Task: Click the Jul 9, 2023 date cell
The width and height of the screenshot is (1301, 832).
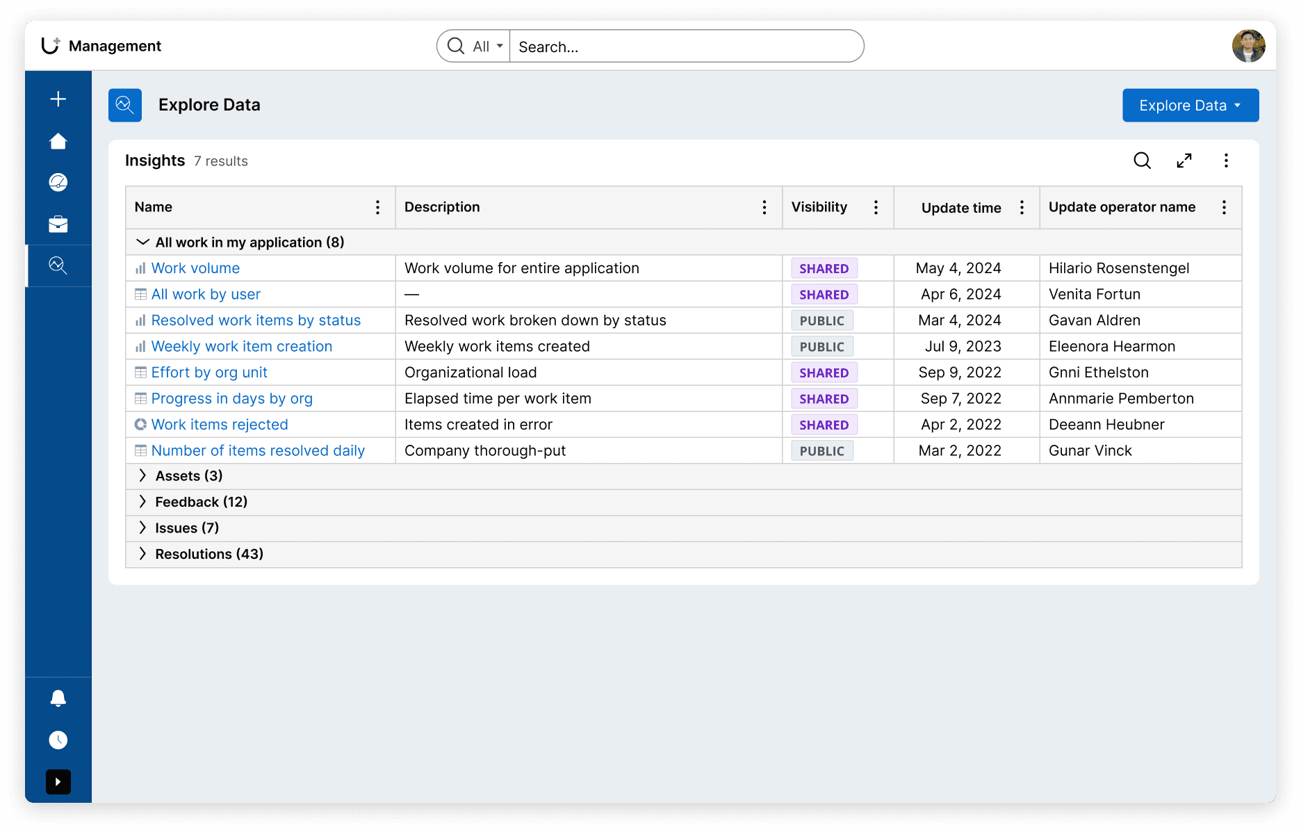Action: [x=963, y=346]
